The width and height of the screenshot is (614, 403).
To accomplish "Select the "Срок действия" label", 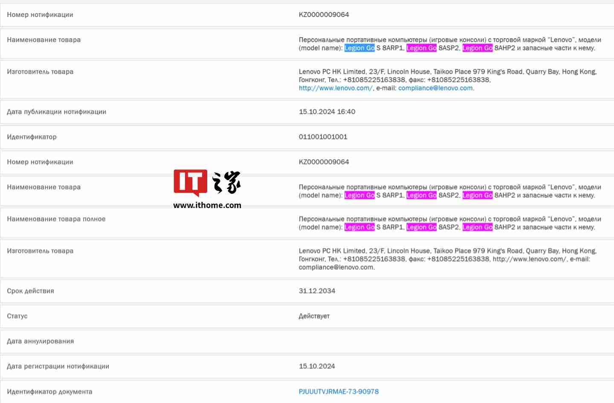I will tap(31, 291).
